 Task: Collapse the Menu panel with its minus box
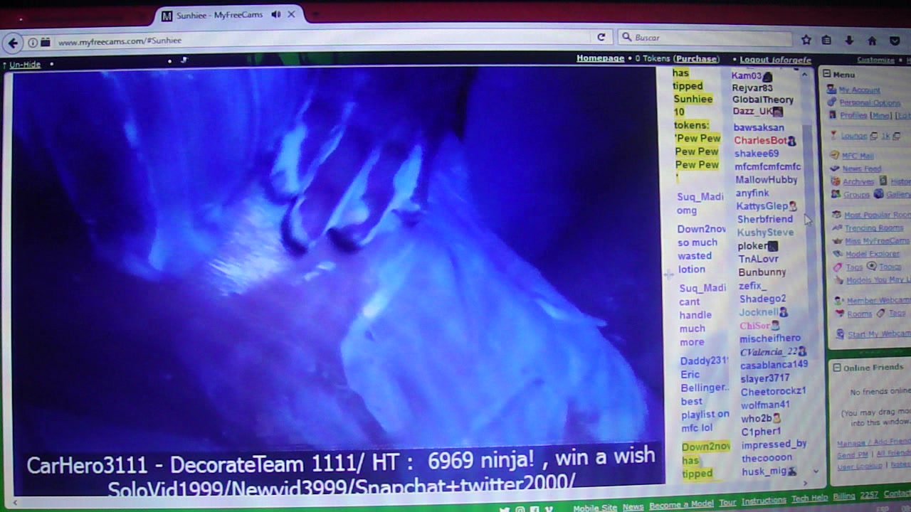tap(827, 74)
